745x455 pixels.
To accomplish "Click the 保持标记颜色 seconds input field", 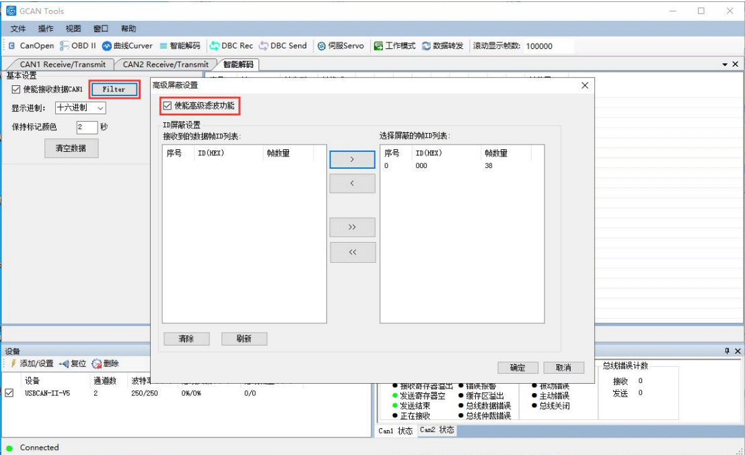I will point(87,126).
